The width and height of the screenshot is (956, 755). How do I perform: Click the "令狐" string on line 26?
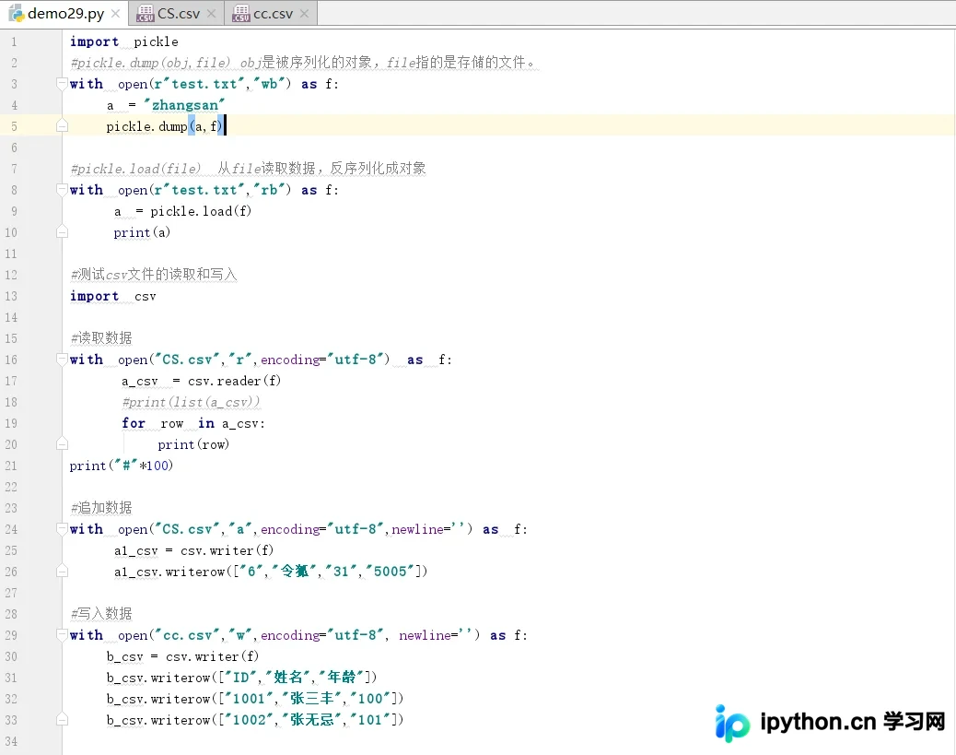[x=295, y=572]
